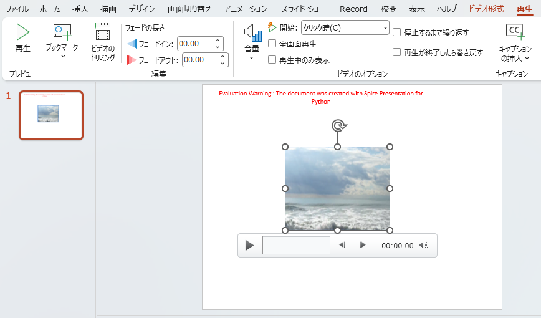Increase the フェードアウト value with up arrow
541x318 pixels.
click(223, 56)
